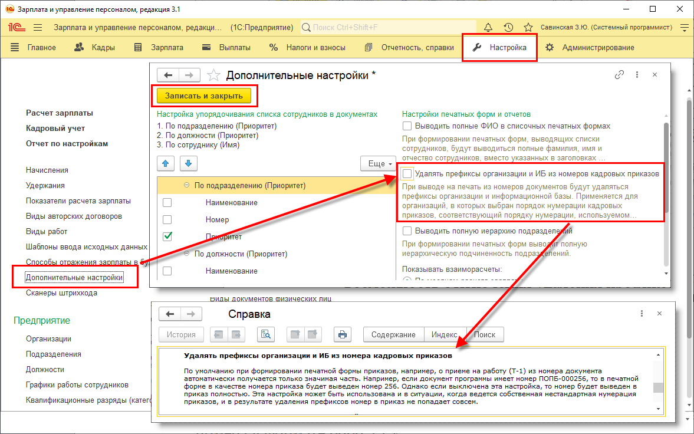Click previous topic icon in Справка toolbar
The height and width of the screenshot is (434, 694).
(219, 334)
